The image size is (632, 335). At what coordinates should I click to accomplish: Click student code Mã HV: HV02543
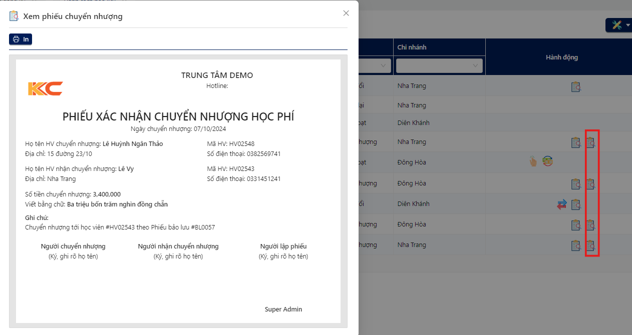(231, 169)
